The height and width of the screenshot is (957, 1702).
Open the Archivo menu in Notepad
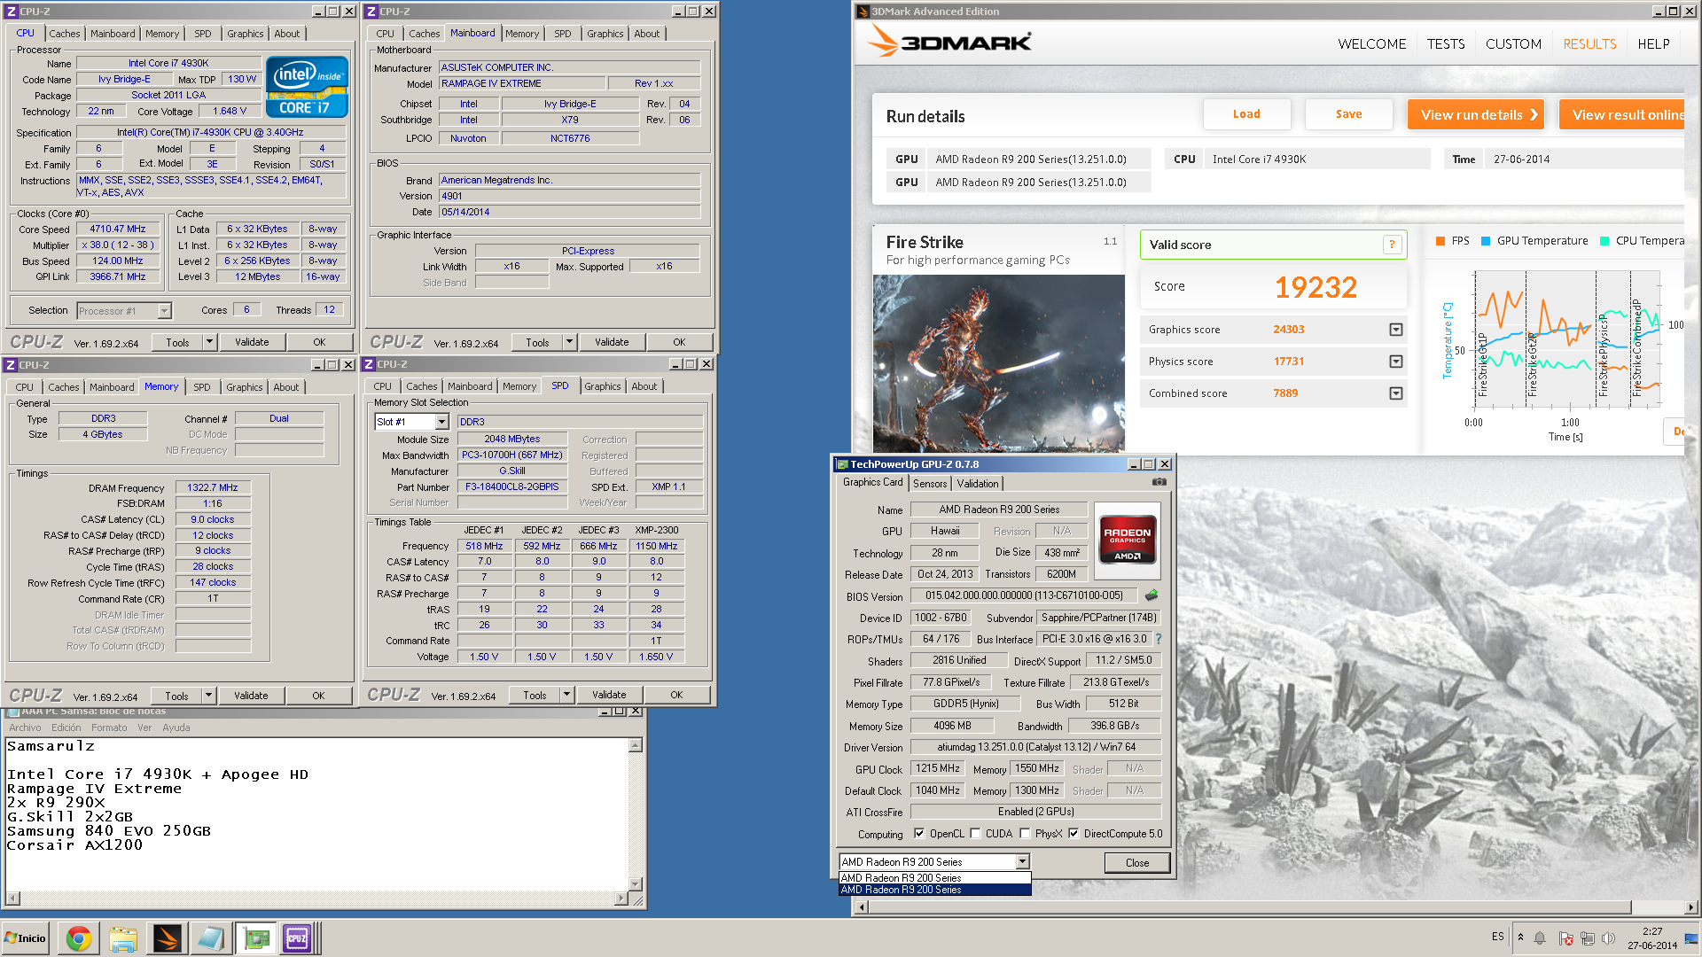coord(25,727)
